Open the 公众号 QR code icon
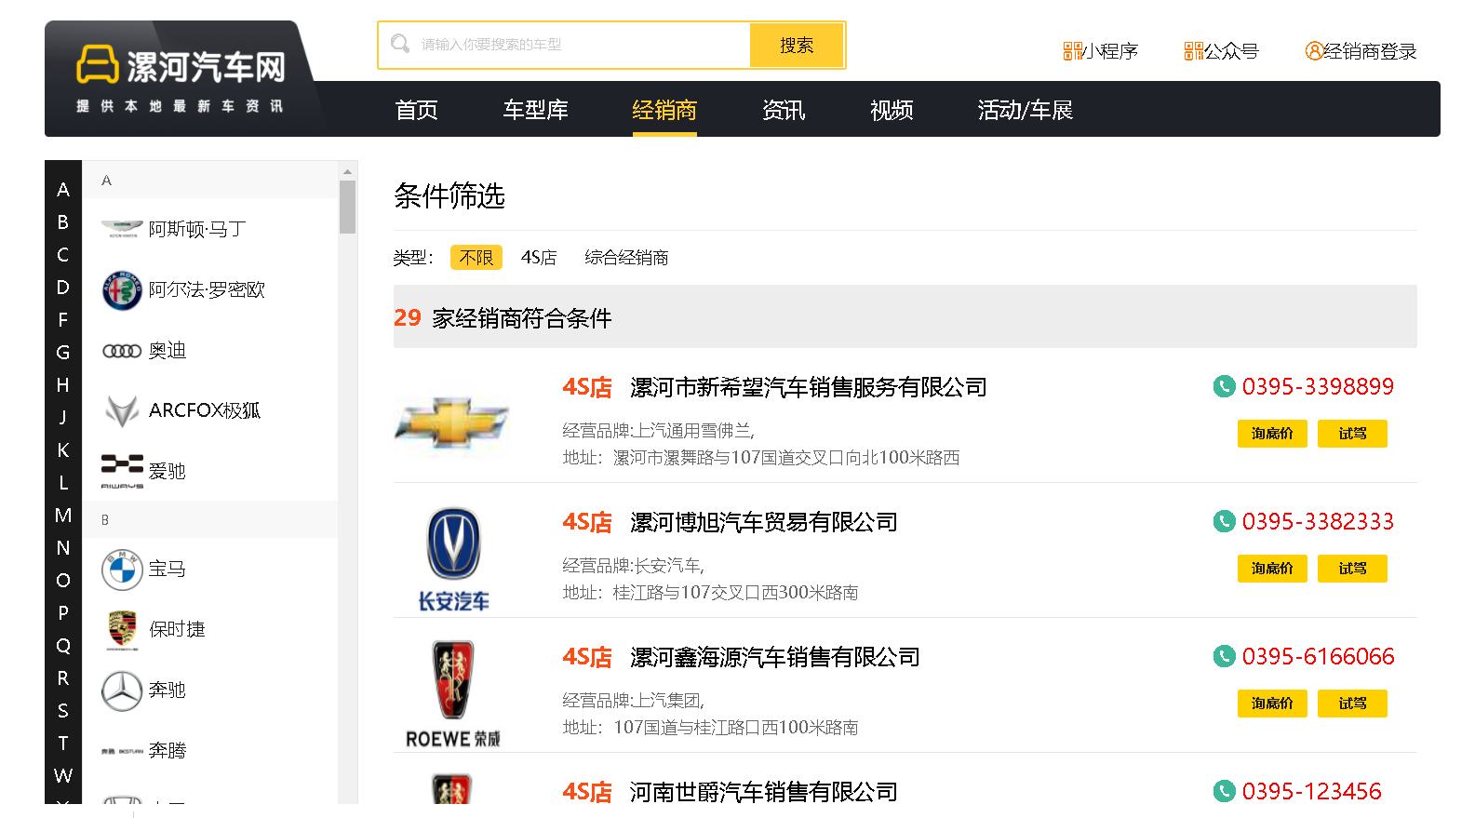 tap(1193, 51)
